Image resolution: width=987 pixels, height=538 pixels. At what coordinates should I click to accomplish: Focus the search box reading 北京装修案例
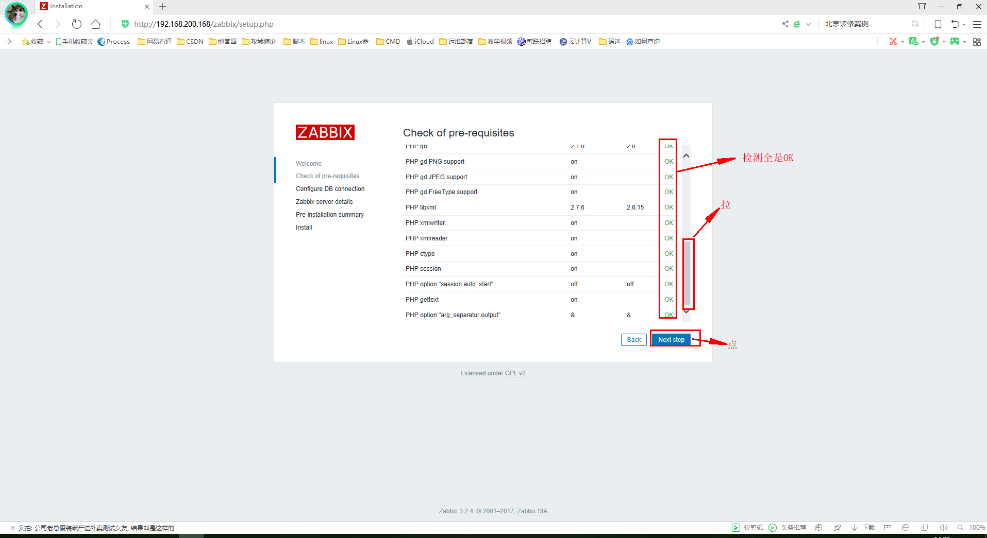pyautogui.click(x=865, y=24)
